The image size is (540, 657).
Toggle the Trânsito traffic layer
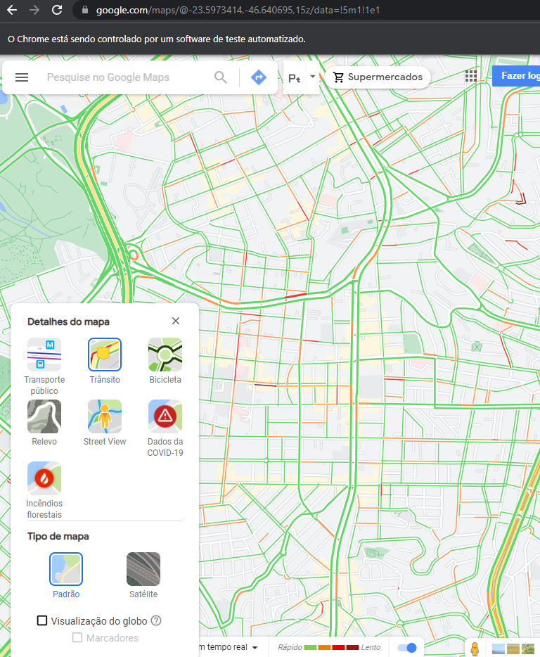(105, 355)
